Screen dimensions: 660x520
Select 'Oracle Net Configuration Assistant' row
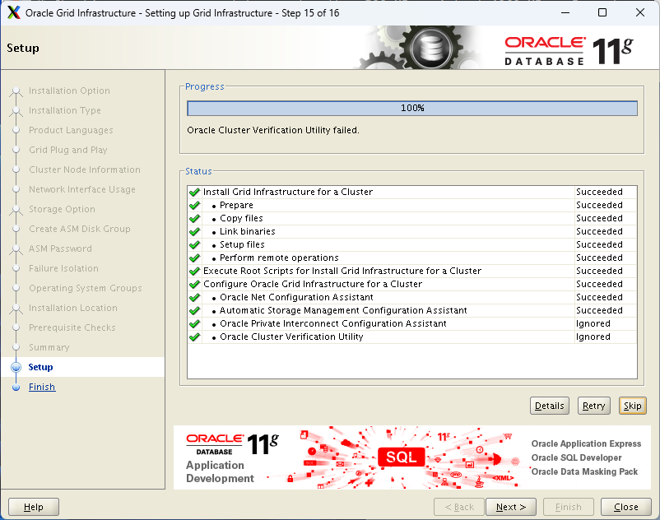[412, 298]
